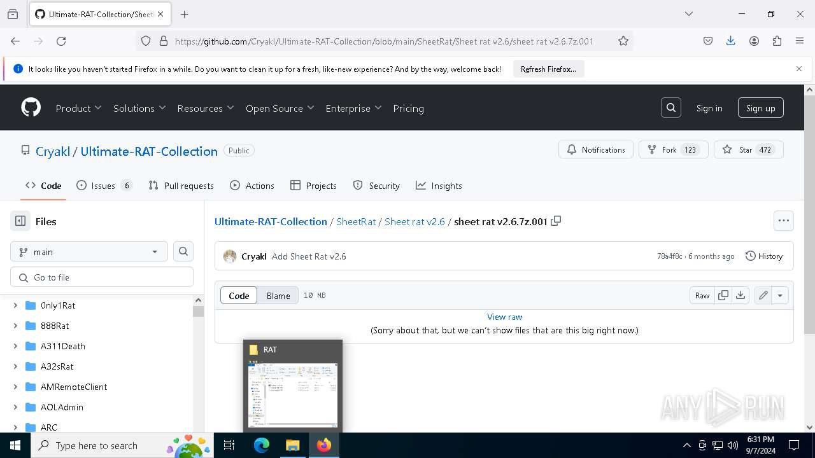
Task: Collapse the Files side panel icon
Action: 20,221
